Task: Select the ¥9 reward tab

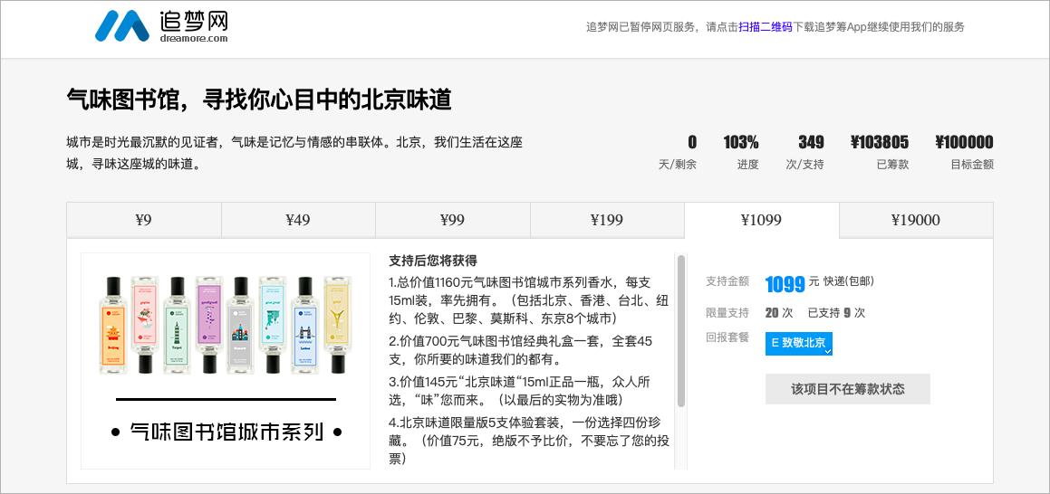Action: click(144, 220)
